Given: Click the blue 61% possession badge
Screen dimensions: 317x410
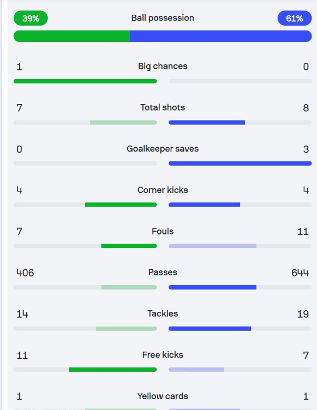Looking at the screenshot, I should [295, 19].
